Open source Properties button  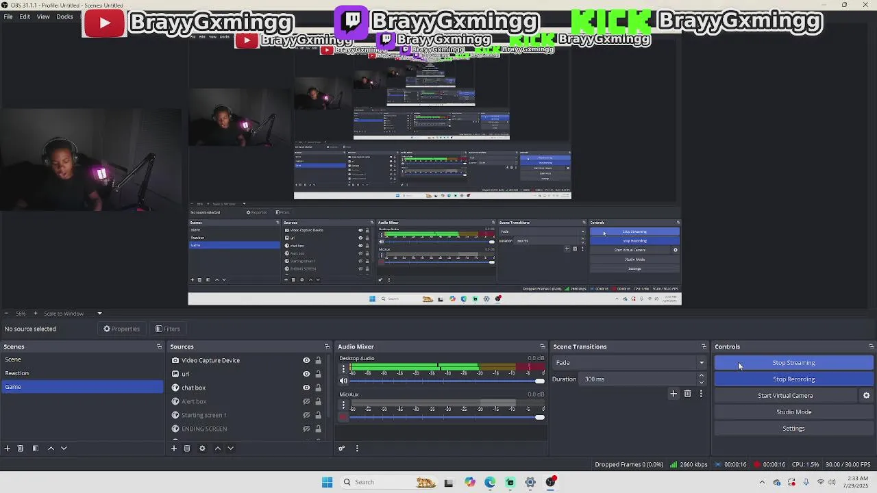coord(122,329)
